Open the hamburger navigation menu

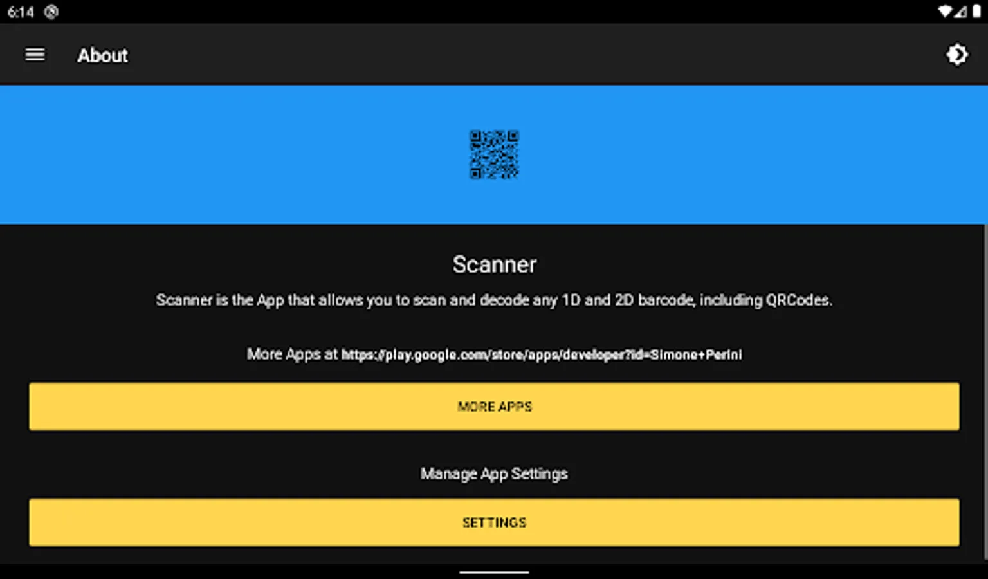(35, 55)
